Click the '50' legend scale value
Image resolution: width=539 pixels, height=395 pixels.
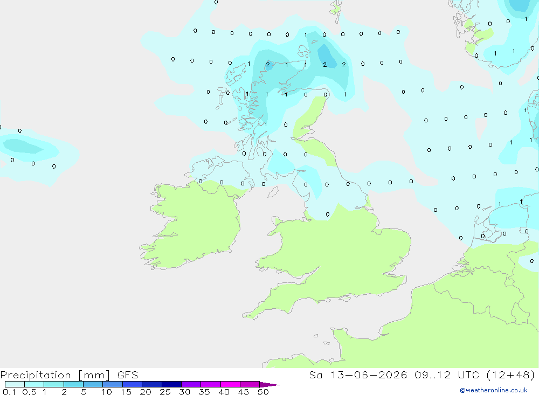coord(263,392)
